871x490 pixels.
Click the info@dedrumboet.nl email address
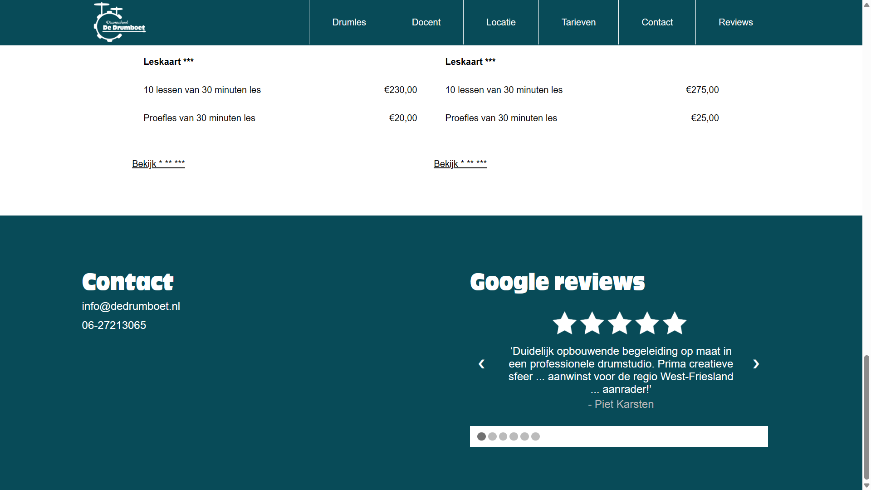pos(131,306)
